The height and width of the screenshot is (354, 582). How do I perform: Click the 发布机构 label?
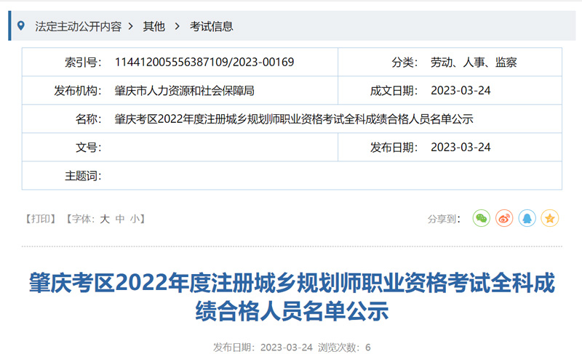78,90
